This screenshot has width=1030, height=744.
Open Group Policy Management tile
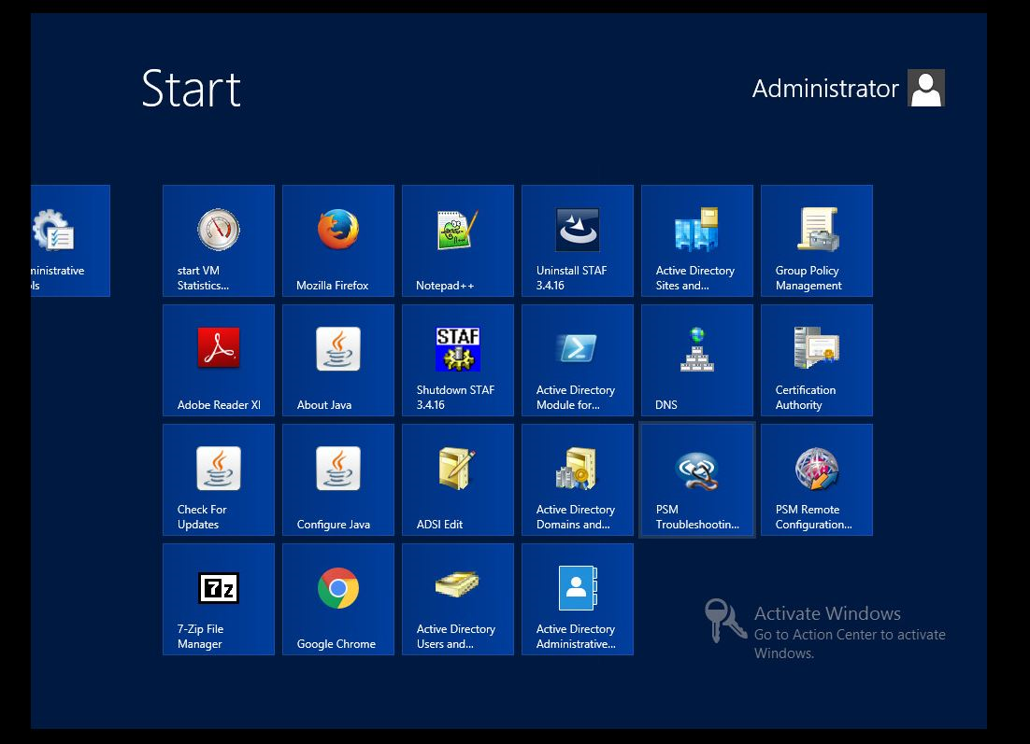pos(816,241)
